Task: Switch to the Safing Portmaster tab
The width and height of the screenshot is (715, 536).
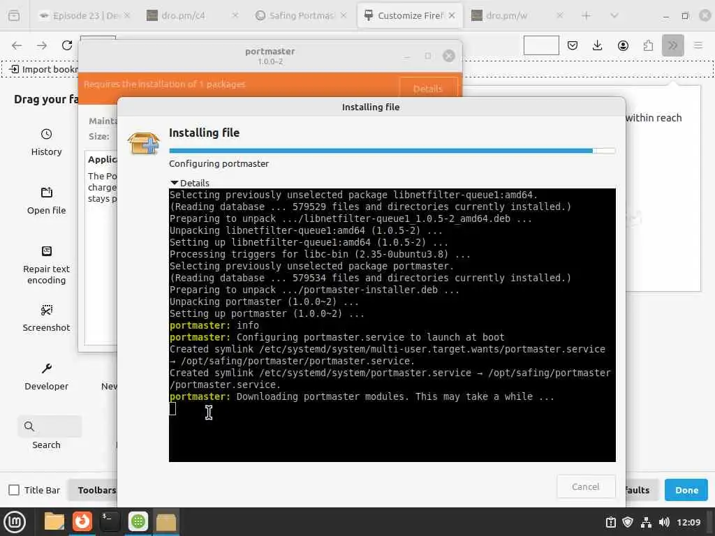Action: [x=300, y=15]
